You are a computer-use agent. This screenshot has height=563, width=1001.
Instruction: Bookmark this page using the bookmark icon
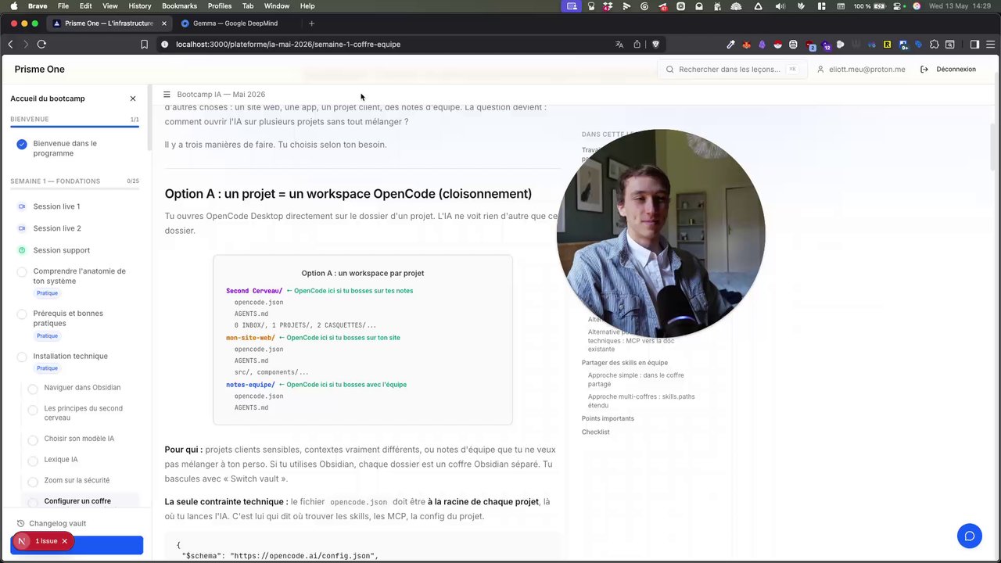coord(144,45)
